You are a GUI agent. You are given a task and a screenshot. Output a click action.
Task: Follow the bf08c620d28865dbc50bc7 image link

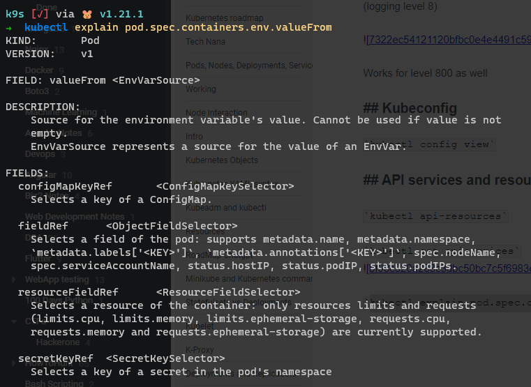[x=449, y=268]
